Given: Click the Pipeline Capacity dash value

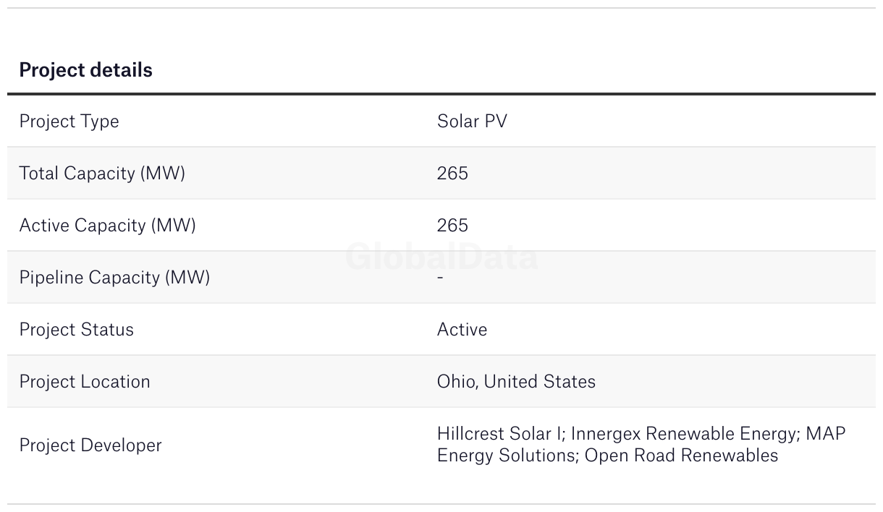Looking at the screenshot, I should click(x=440, y=277).
